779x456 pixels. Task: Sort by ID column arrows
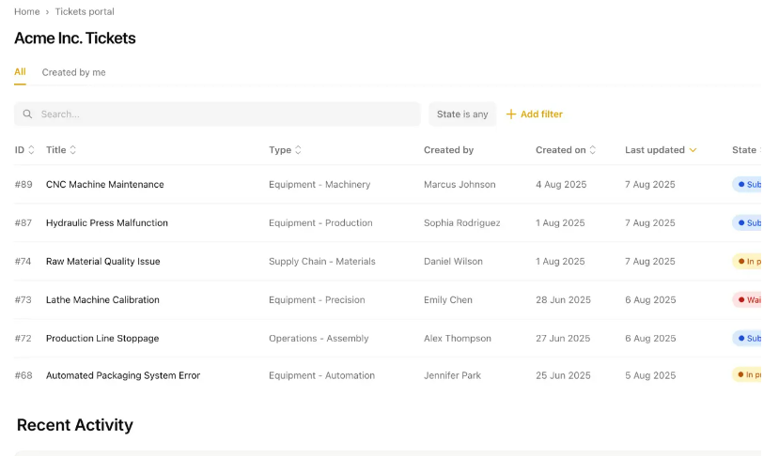pyautogui.click(x=31, y=150)
